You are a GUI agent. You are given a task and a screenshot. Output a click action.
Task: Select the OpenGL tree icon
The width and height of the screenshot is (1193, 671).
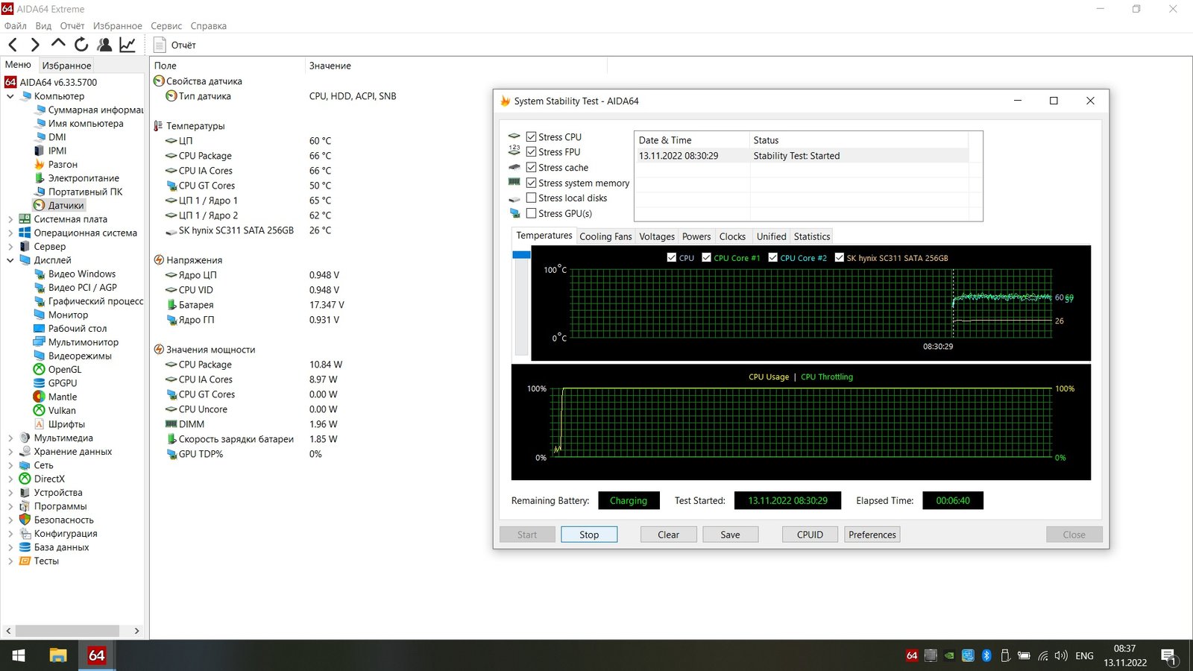point(40,369)
